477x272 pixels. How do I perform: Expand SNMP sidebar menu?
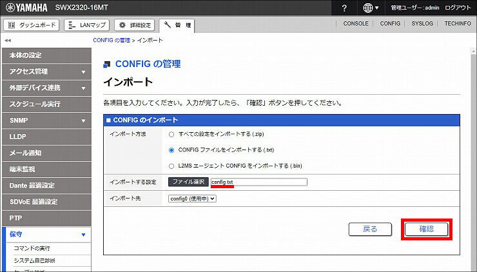46,121
